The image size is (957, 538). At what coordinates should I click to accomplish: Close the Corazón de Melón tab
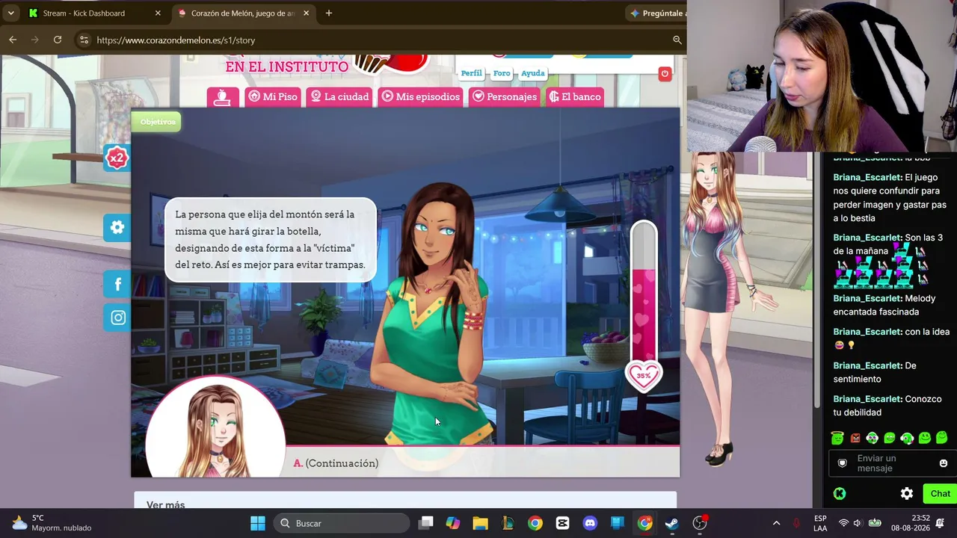306,13
